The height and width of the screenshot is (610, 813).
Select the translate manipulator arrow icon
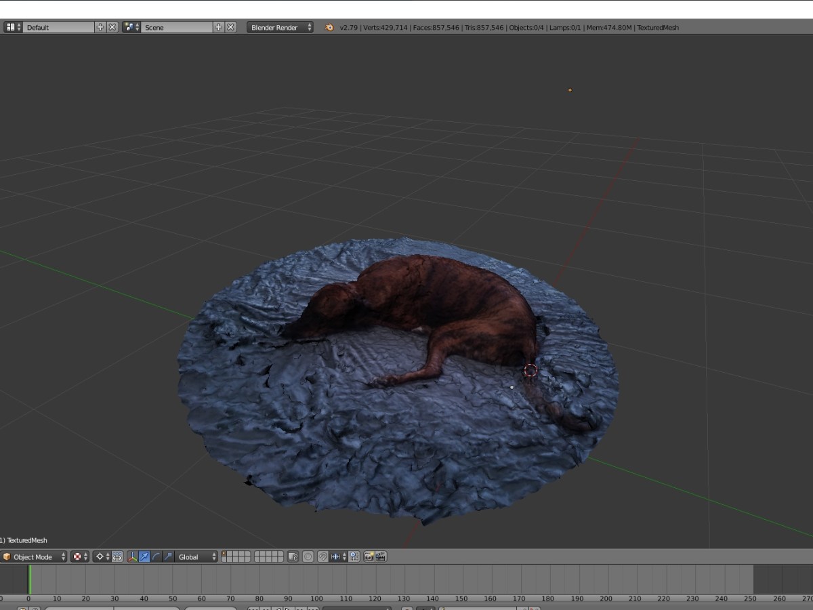[144, 557]
